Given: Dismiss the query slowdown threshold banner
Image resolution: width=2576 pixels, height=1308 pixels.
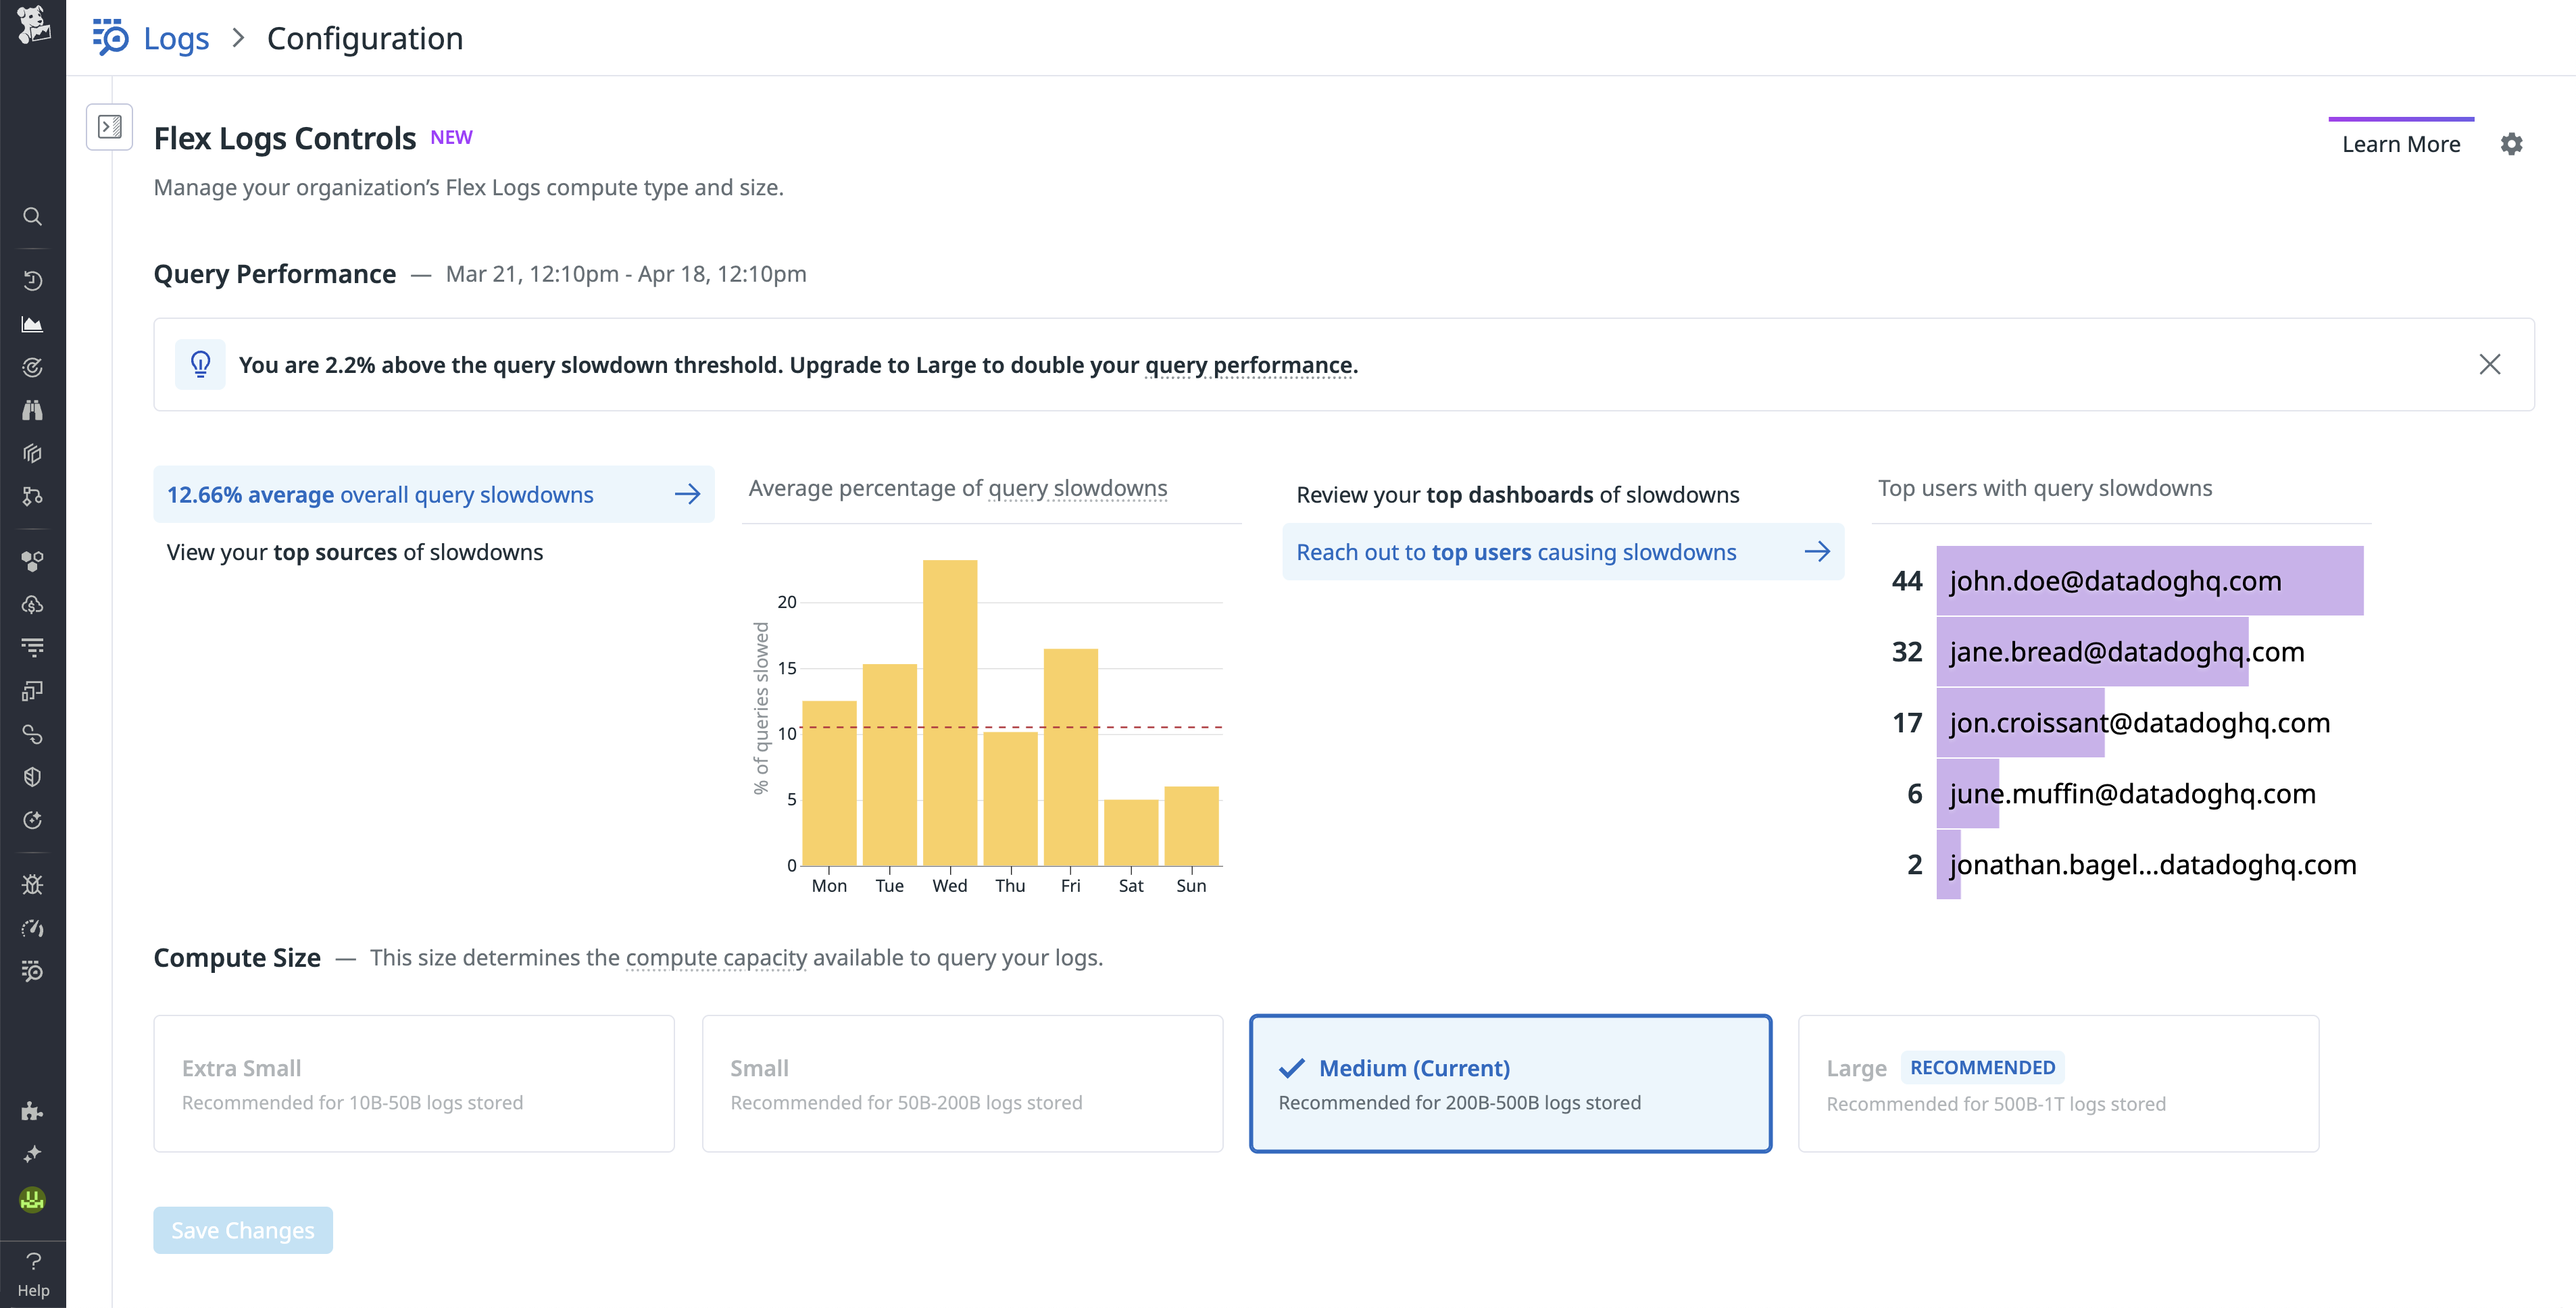Looking at the screenshot, I should [x=2491, y=364].
